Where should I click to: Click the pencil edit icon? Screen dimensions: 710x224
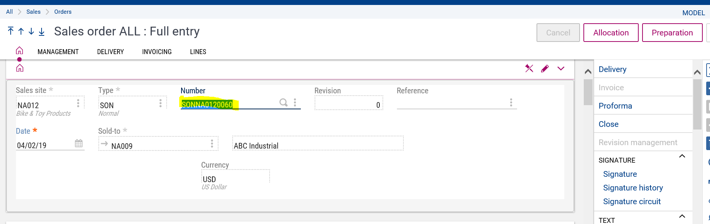tap(545, 69)
